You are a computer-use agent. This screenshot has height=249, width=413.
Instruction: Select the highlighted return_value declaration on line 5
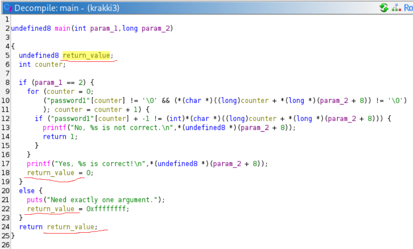[x=87, y=56]
